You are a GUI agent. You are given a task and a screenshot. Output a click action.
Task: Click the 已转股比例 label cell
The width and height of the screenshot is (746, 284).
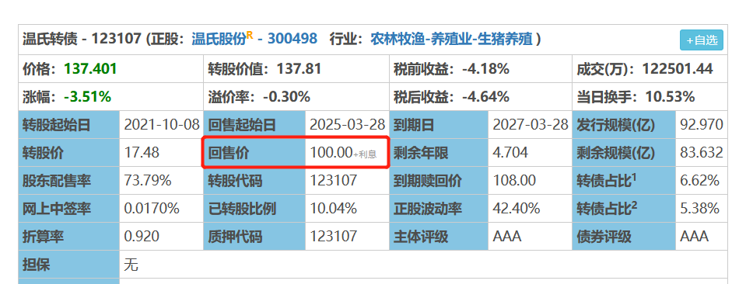(254, 209)
